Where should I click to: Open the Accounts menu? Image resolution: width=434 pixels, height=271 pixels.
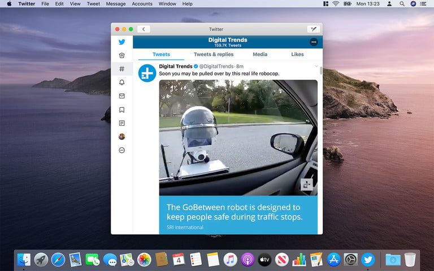[142, 4]
